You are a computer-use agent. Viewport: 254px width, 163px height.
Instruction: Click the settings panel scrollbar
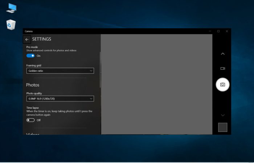point(100,70)
